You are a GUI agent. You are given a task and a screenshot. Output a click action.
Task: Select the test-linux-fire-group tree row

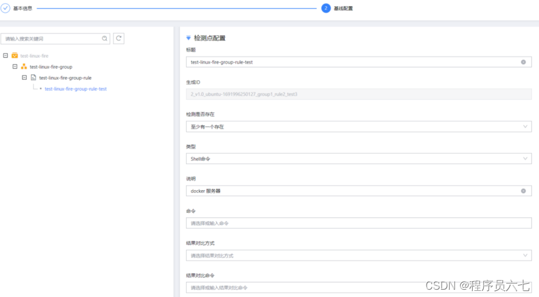pyautogui.click(x=51, y=67)
